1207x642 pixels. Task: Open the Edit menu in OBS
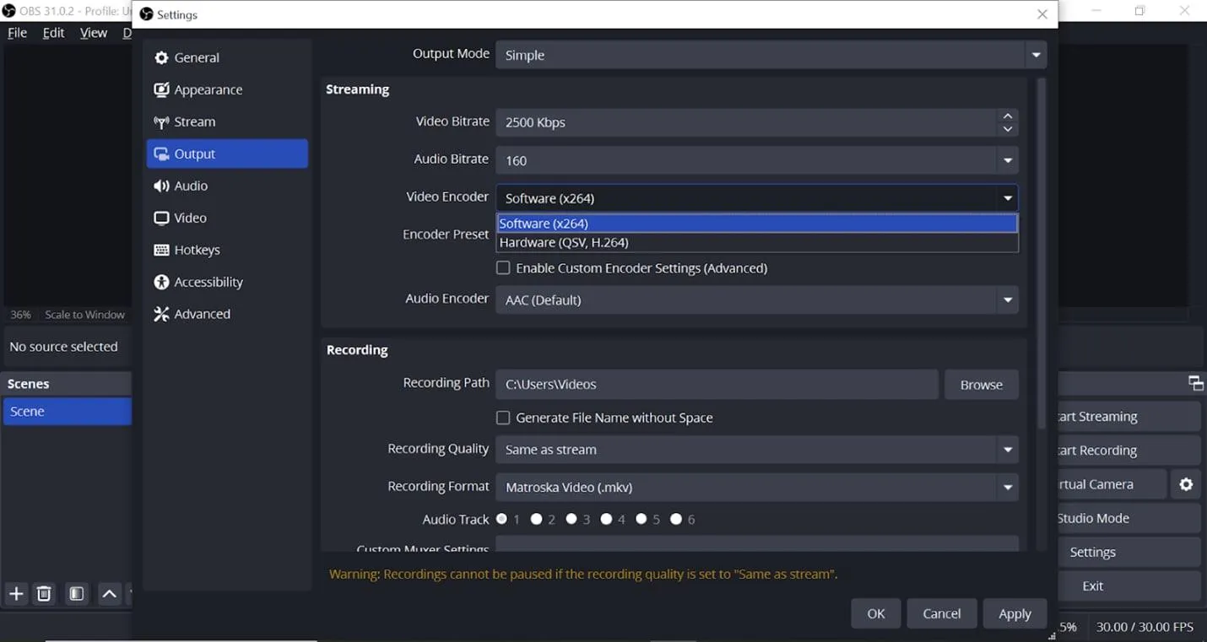click(x=53, y=33)
